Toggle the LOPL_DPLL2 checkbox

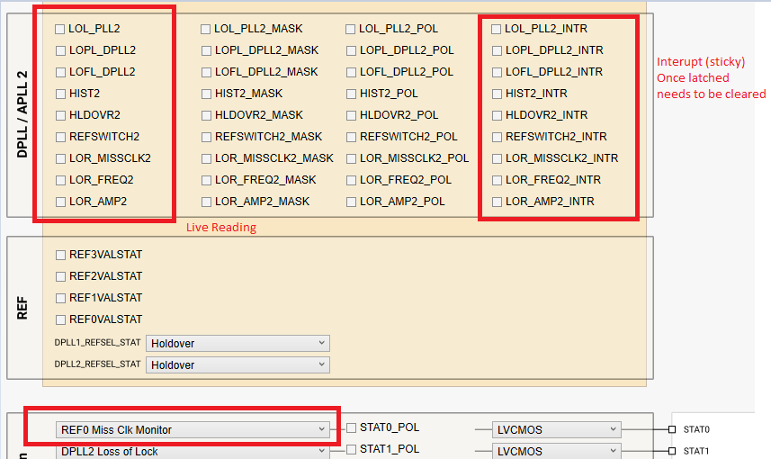(x=60, y=50)
